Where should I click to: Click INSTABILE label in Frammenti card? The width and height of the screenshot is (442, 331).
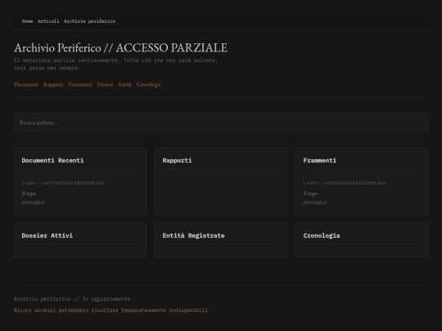coord(315,203)
